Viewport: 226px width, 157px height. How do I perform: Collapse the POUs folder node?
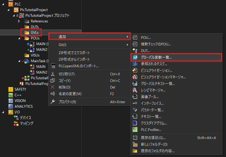tap(19, 38)
